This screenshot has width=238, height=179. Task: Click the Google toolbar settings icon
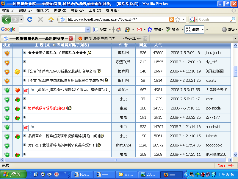point(224,30)
